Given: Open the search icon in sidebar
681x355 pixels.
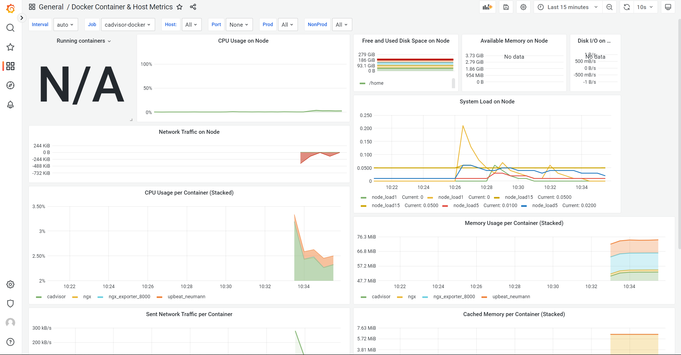Looking at the screenshot, I should point(10,28).
